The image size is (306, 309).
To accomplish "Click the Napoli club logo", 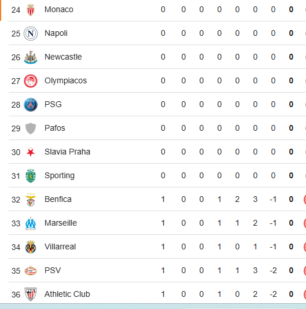I will point(31,34).
